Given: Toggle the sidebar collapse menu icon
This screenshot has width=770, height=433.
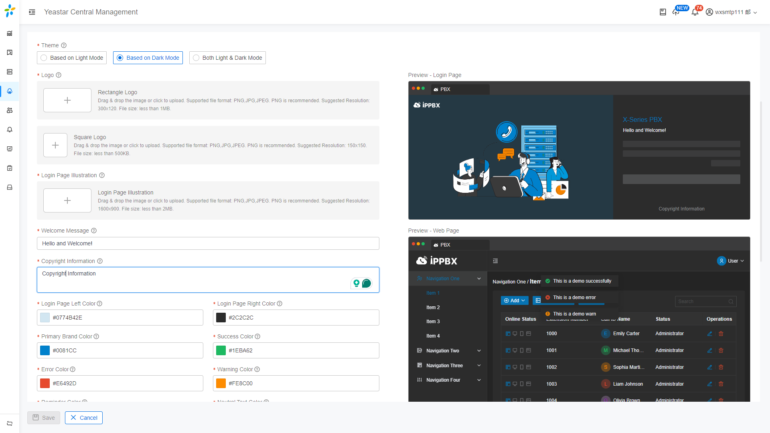Looking at the screenshot, I should [x=32, y=12].
